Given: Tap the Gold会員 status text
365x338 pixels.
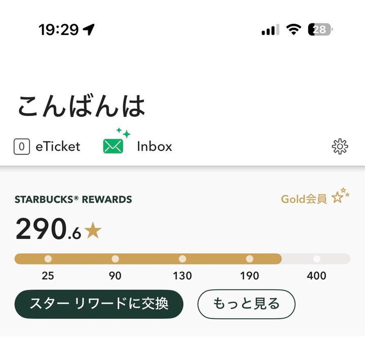Looking at the screenshot, I should click(304, 199).
